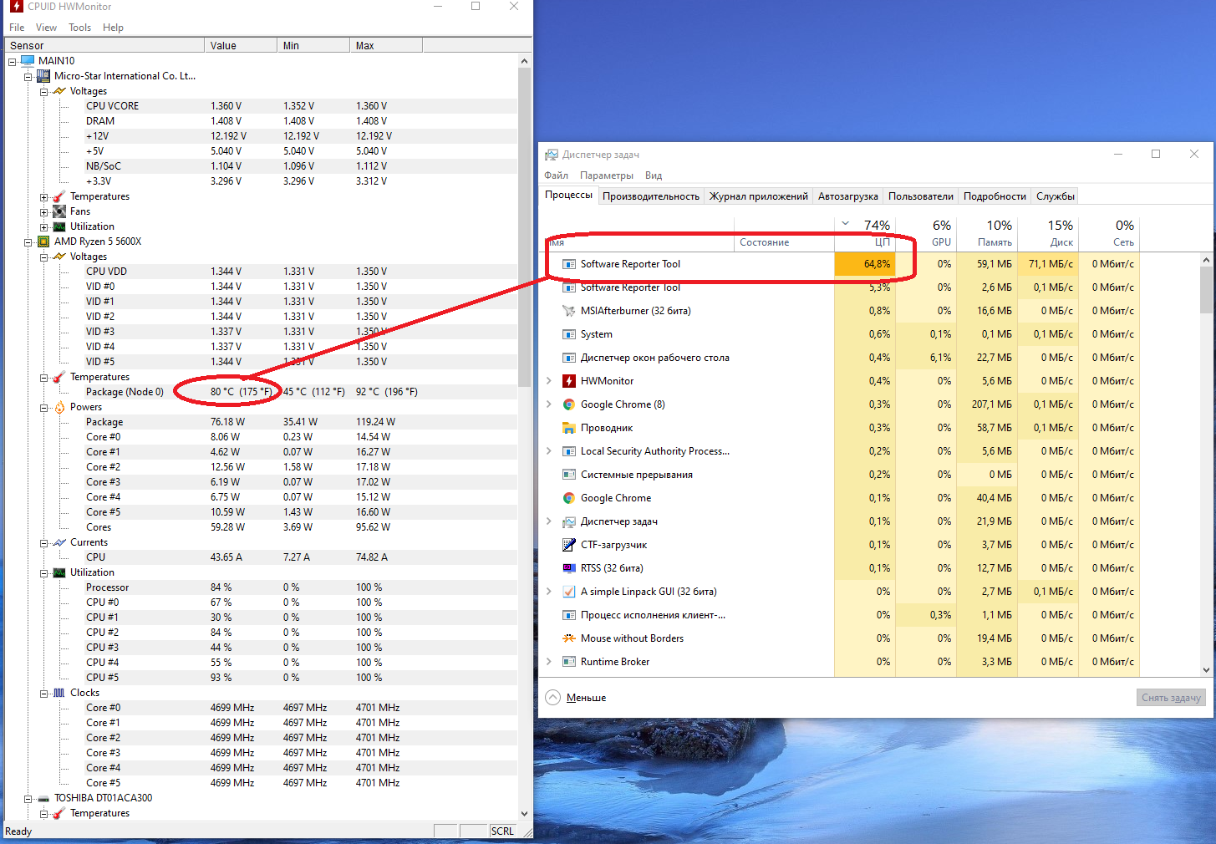The height and width of the screenshot is (844, 1216).
Task: Click the CTF-загрузчик pen icon
Action: [x=569, y=545]
